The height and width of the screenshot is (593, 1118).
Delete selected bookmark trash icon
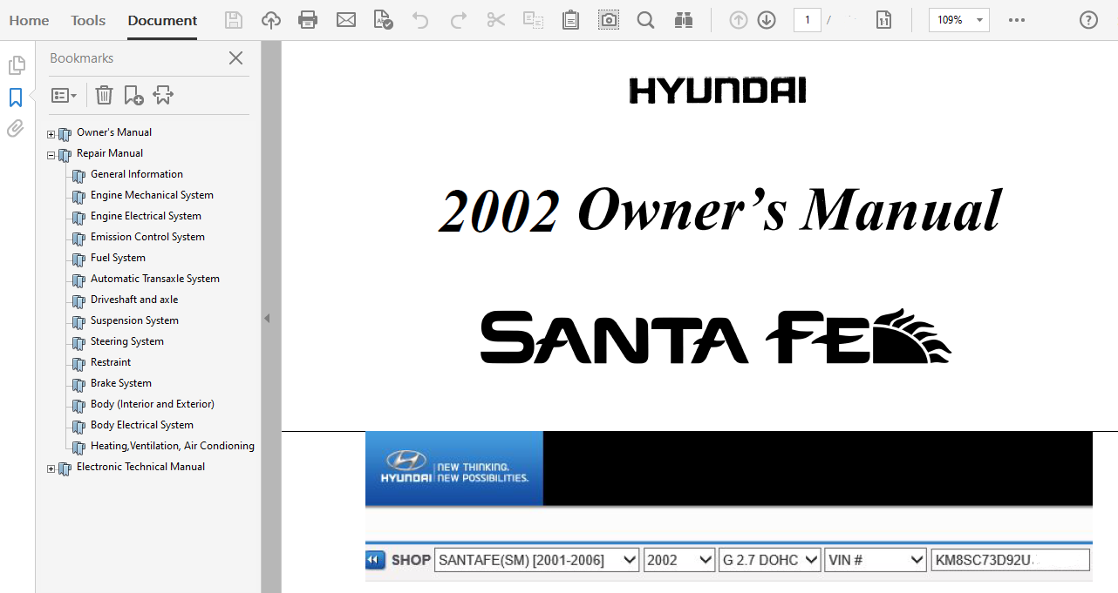[104, 95]
